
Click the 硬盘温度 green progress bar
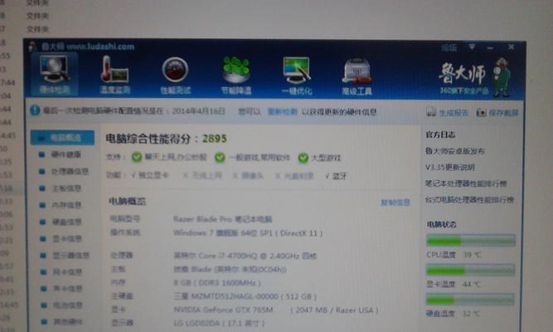(470, 300)
